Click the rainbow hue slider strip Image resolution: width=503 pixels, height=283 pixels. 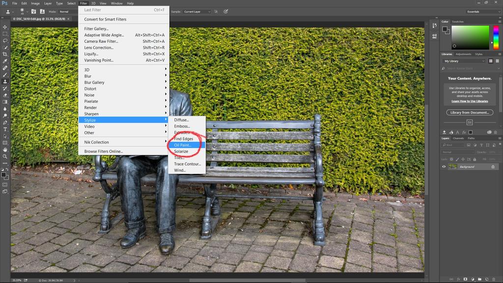496,37
